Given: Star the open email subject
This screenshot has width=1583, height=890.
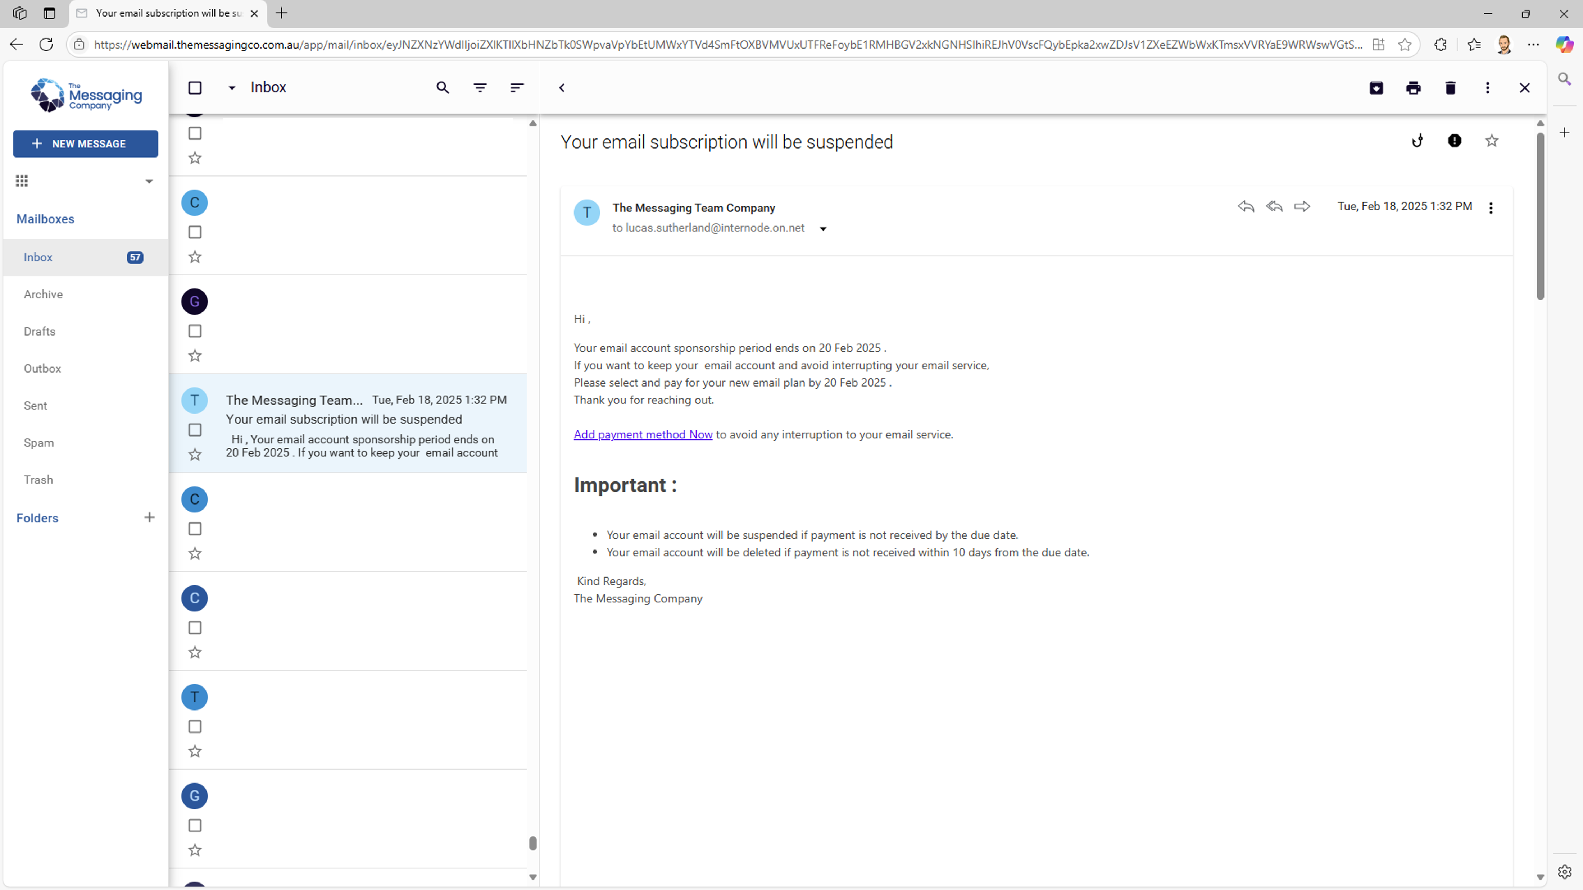Looking at the screenshot, I should pyautogui.click(x=1491, y=141).
